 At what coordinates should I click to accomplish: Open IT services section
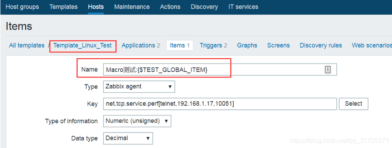pos(243,7)
